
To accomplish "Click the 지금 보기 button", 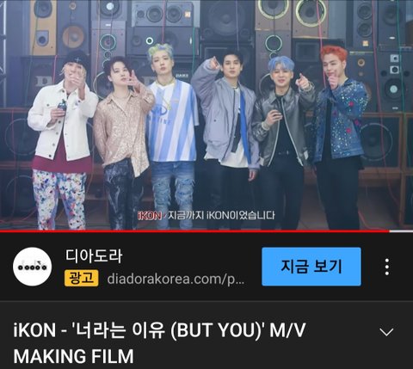I will click(311, 267).
